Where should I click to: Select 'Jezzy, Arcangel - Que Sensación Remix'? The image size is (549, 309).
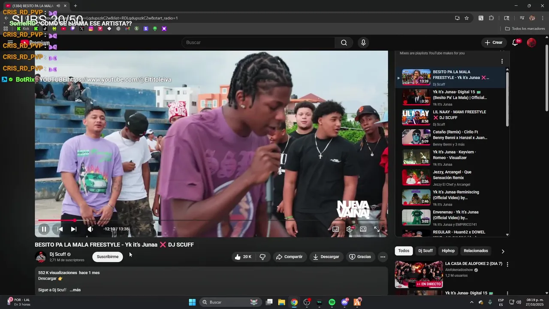coord(451,178)
